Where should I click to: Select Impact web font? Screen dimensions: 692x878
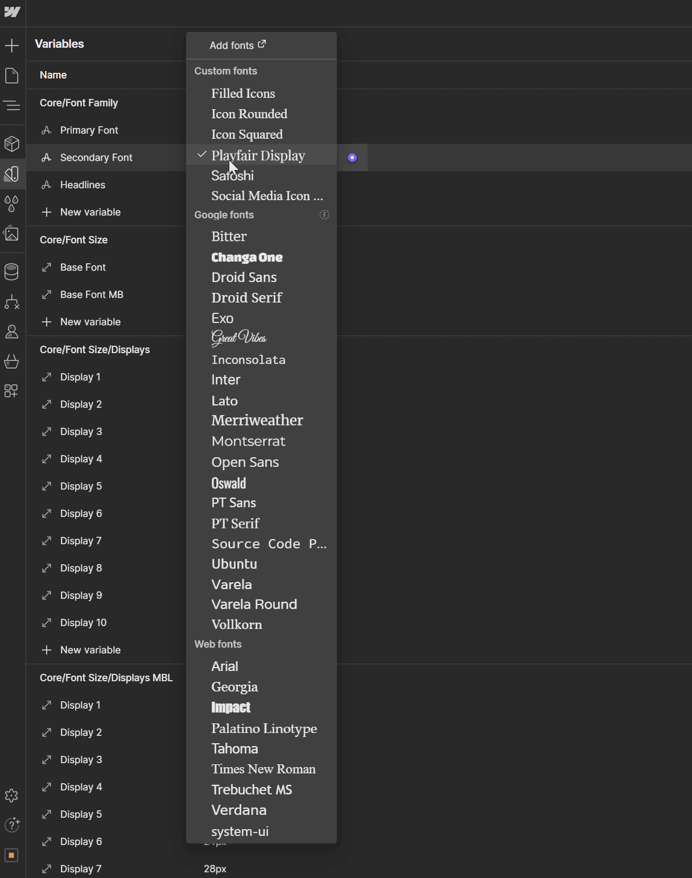pos(261,707)
